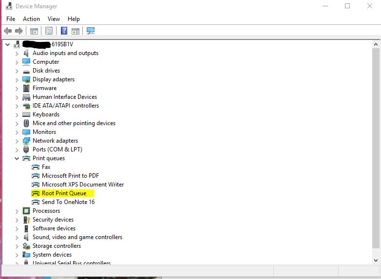The height and width of the screenshot is (279, 381).
Task: Click the System devices folder icon
Action: [x=26, y=255]
